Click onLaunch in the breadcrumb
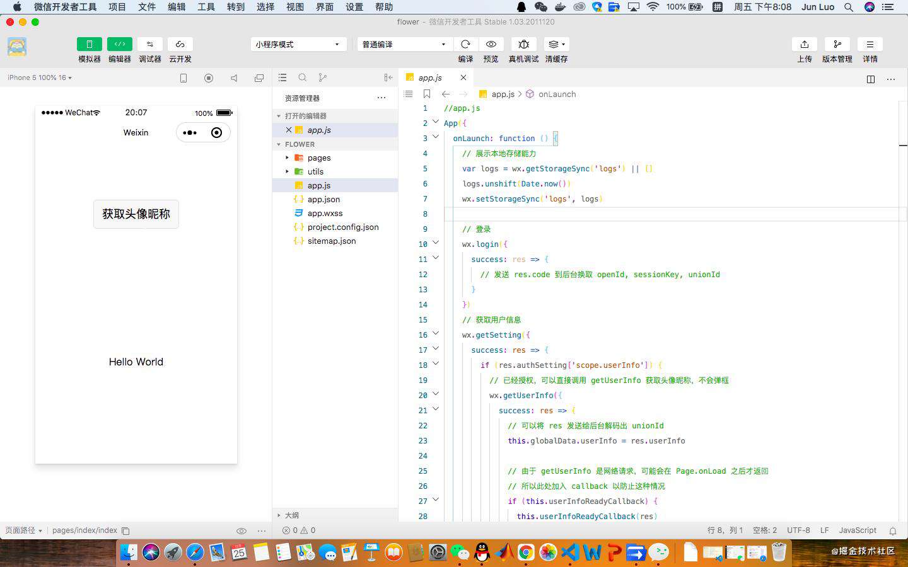Screen dimensions: 908x567 [557, 94]
